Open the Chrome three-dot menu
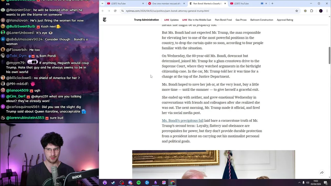Screen dimensions: 331x186 tap(327, 11)
